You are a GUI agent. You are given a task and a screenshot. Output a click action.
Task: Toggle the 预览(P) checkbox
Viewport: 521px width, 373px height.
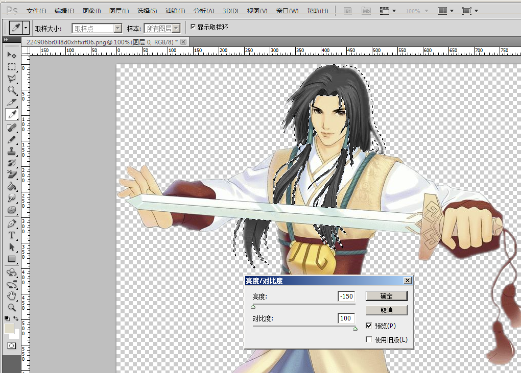coord(368,326)
